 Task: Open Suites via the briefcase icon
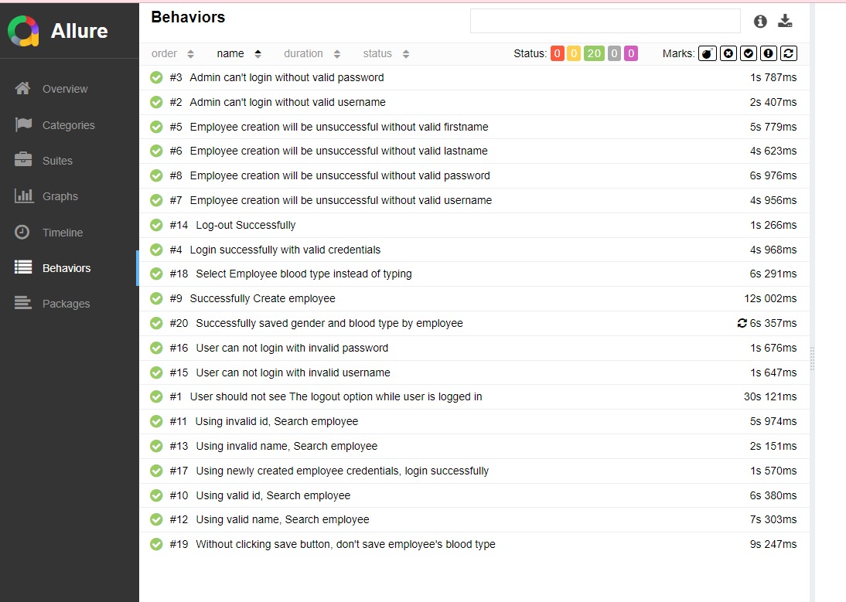click(x=23, y=160)
